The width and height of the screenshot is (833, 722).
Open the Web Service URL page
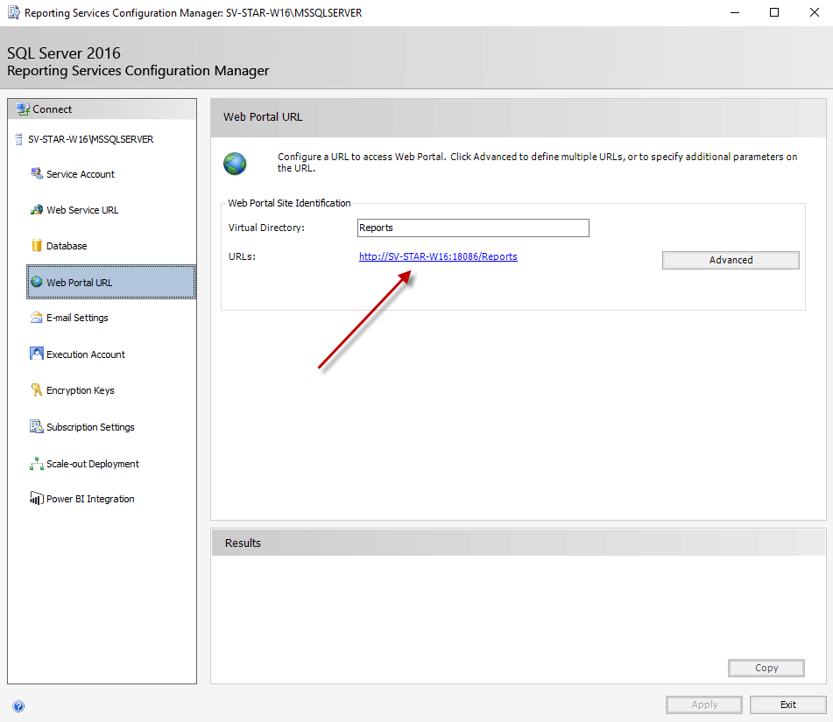pos(82,210)
